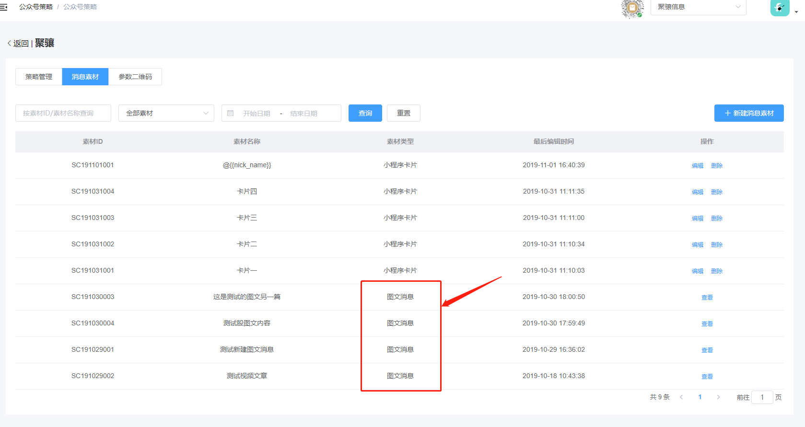Open the 全部素材 type filter dropdown

point(166,113)
